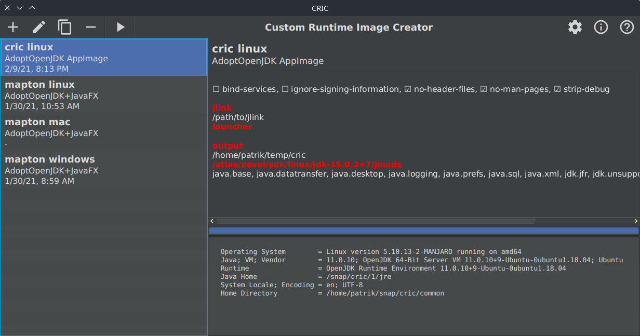Open help with the question mark icon
The height and width of the screenshot is (336, 640).
click(x=626, y=27)
